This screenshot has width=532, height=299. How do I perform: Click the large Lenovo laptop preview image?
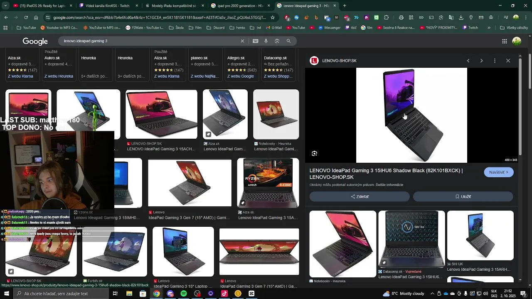pyautogui.click(x=411, y=115)
